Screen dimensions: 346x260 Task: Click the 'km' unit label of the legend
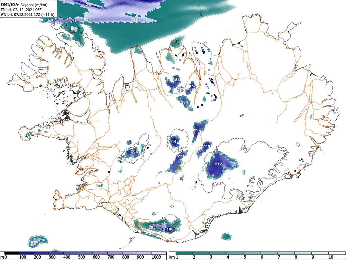tap(172, 257)
